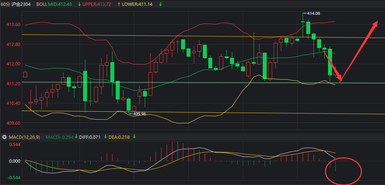Click the MACD panel collapse triangle icon
385x185 pixels.
pyautogui.click(x=4, y=137)
